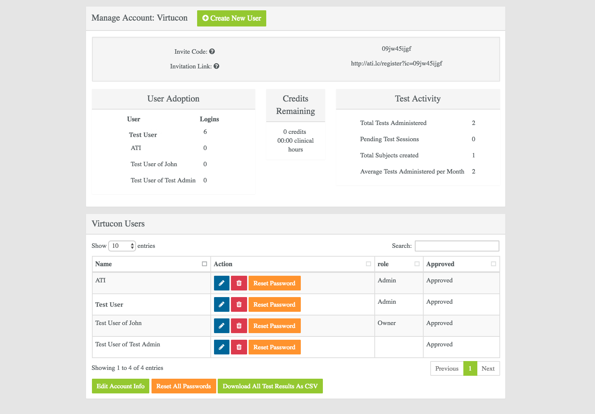Reset Password for Test User of Test Admin

(275, 347)
